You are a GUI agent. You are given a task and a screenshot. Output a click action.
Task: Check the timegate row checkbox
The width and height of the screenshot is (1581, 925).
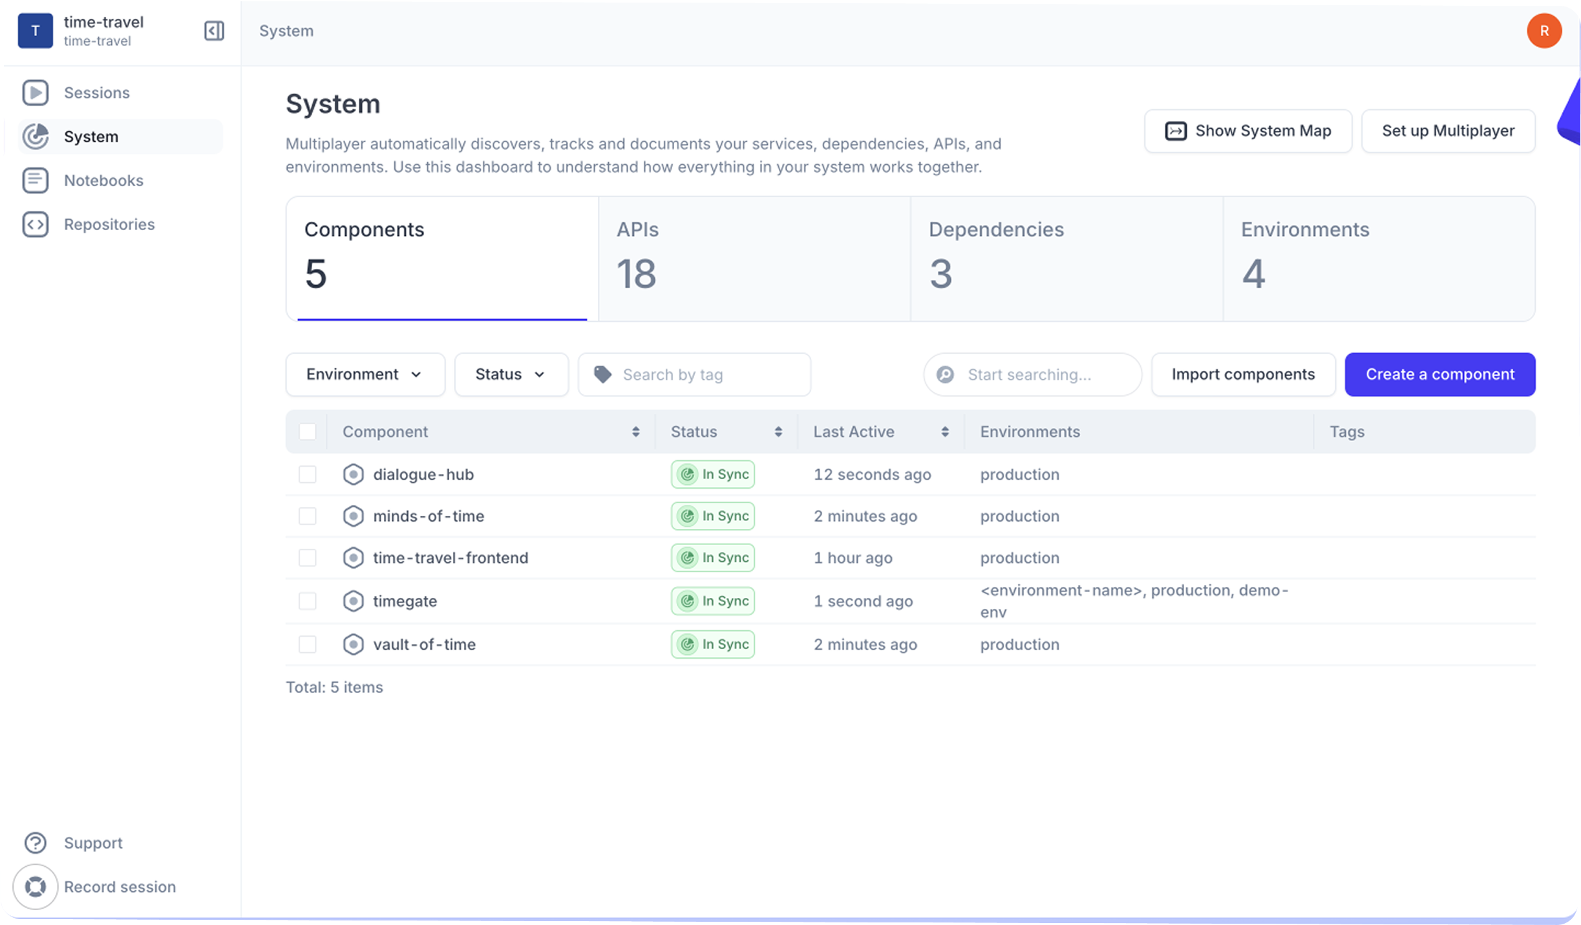coord(307,601)
